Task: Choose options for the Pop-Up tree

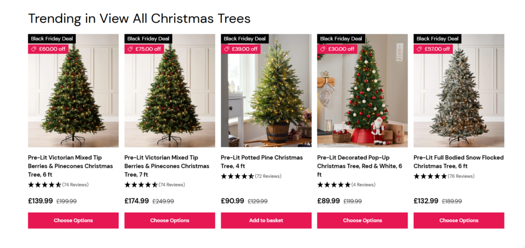Action: [362, 220]
